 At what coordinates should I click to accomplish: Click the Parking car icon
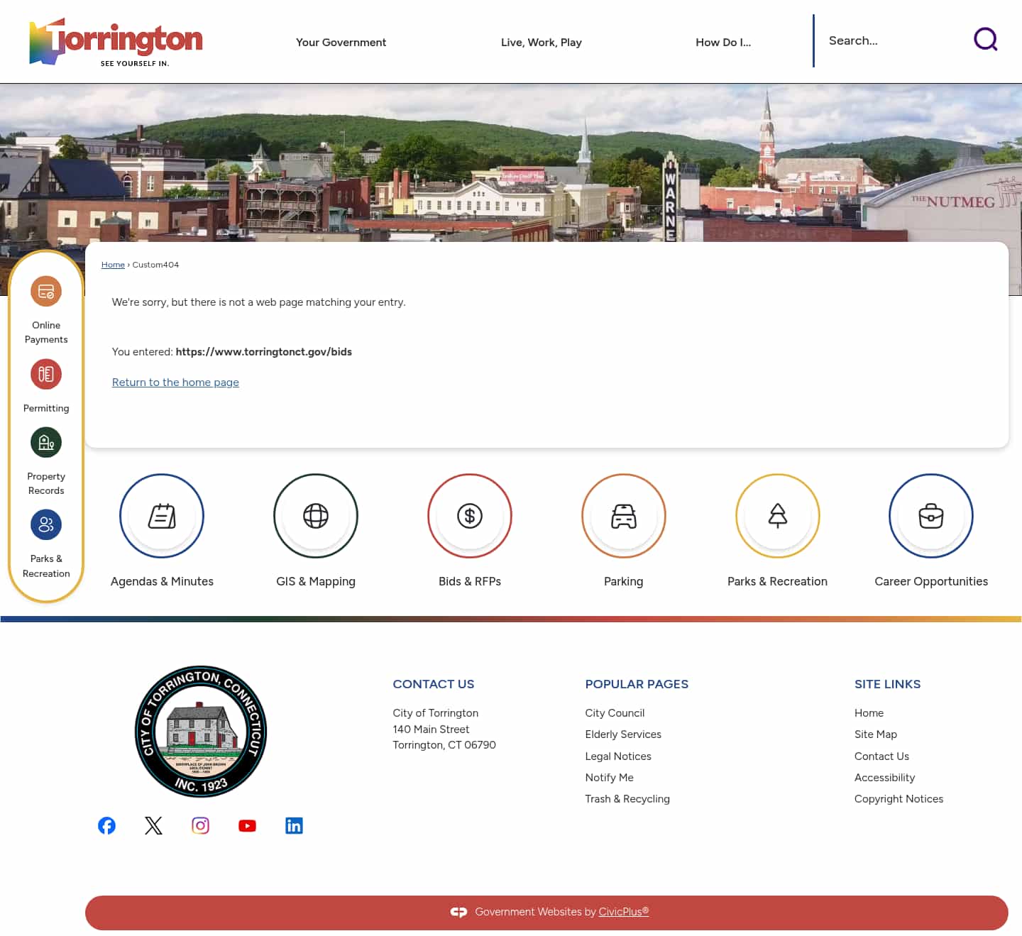[623, 516]
